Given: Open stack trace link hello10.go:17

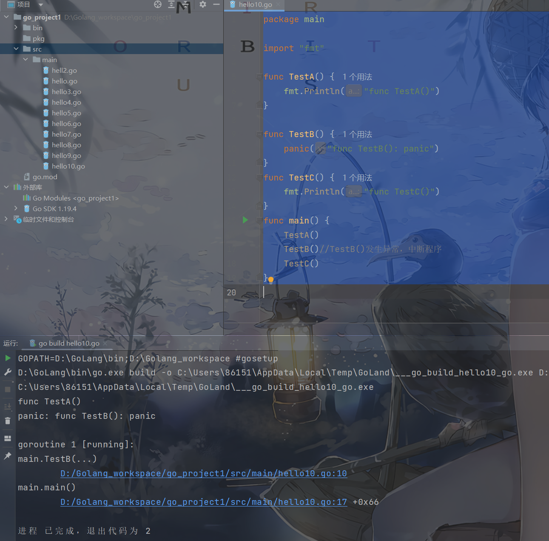Looking at the screenshot, I should coord(203,502).
